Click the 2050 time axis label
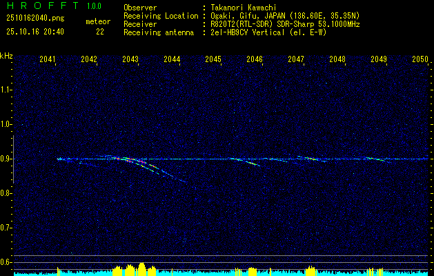Image resolution: width=434 pixels, height=276 pixels. tap(420, 59)
